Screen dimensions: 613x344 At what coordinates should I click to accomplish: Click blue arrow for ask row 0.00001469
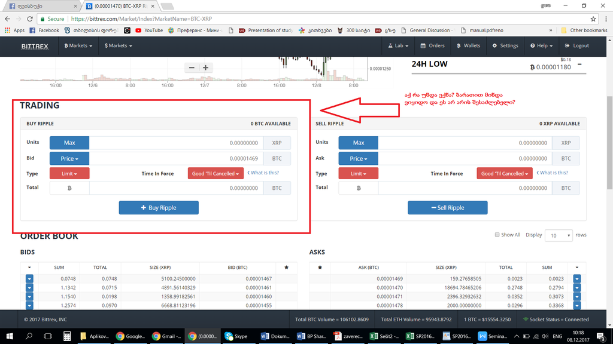tap(577, 279)
